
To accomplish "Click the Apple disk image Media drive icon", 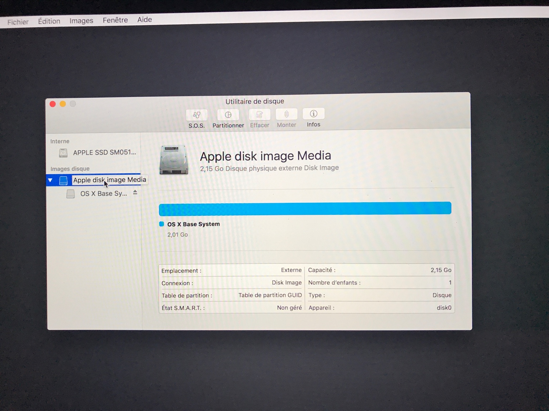I will click(x=63, y=181).
